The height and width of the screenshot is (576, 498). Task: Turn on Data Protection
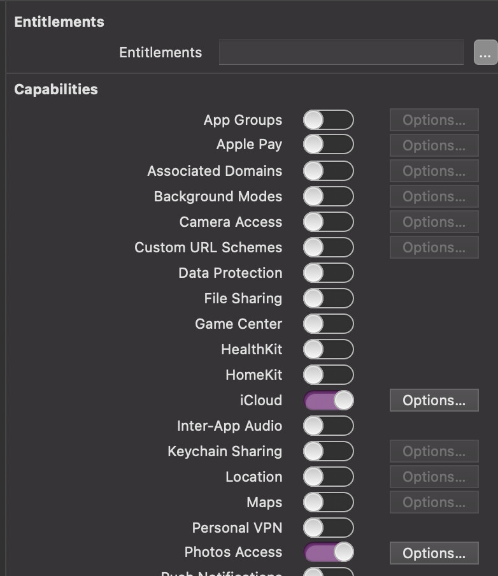328,273
